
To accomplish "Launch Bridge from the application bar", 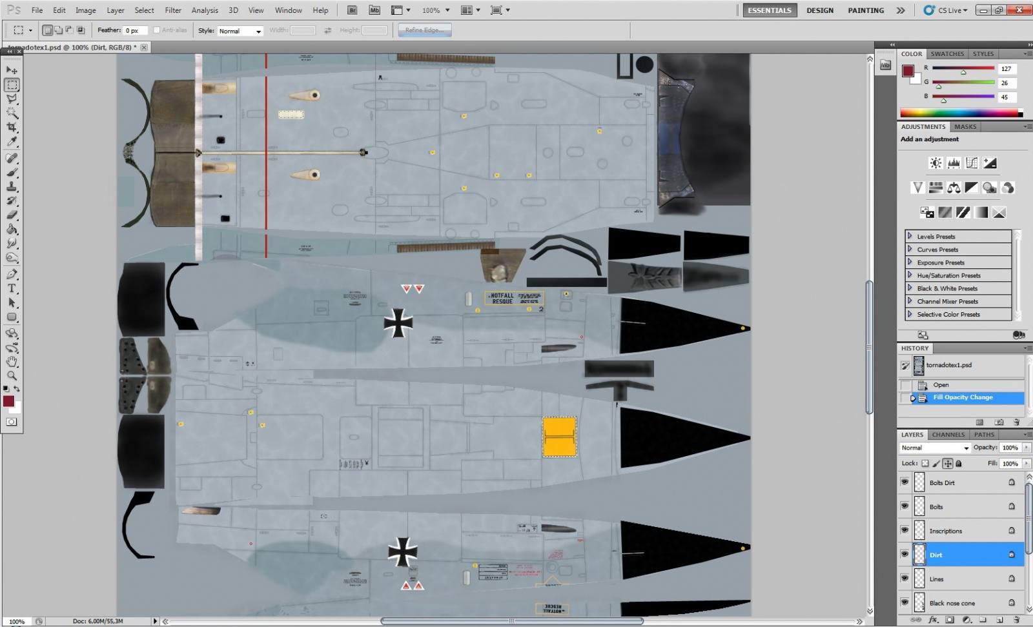I will coord(352,10).
